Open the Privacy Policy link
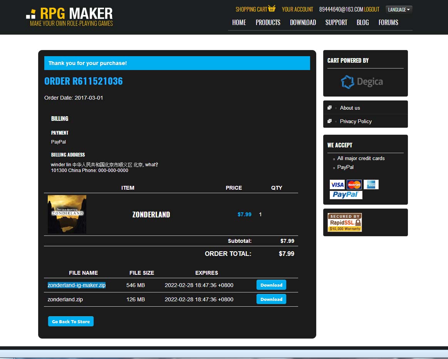This screenshot has width=448, height=359. tap(356, 121)
